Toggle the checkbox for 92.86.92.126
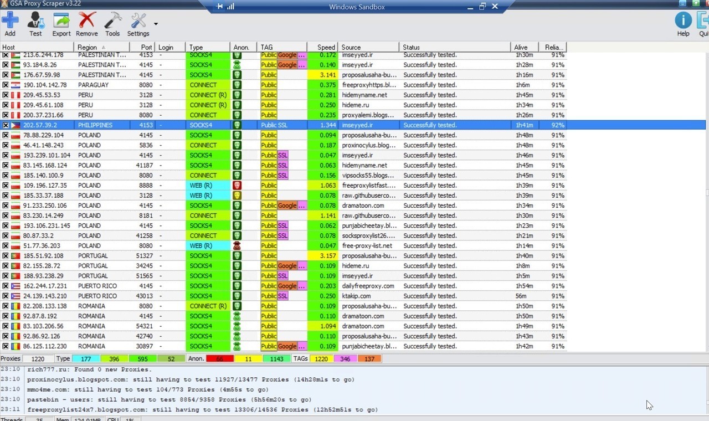 pyautogui.click(x=6, y=336)
